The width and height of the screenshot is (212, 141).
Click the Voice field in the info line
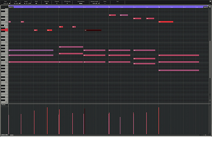105,3
